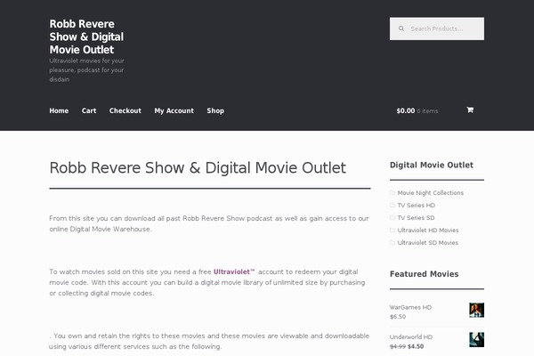Open the Shop menu item
Screen dimensions: 534x356
pos(215,110)
